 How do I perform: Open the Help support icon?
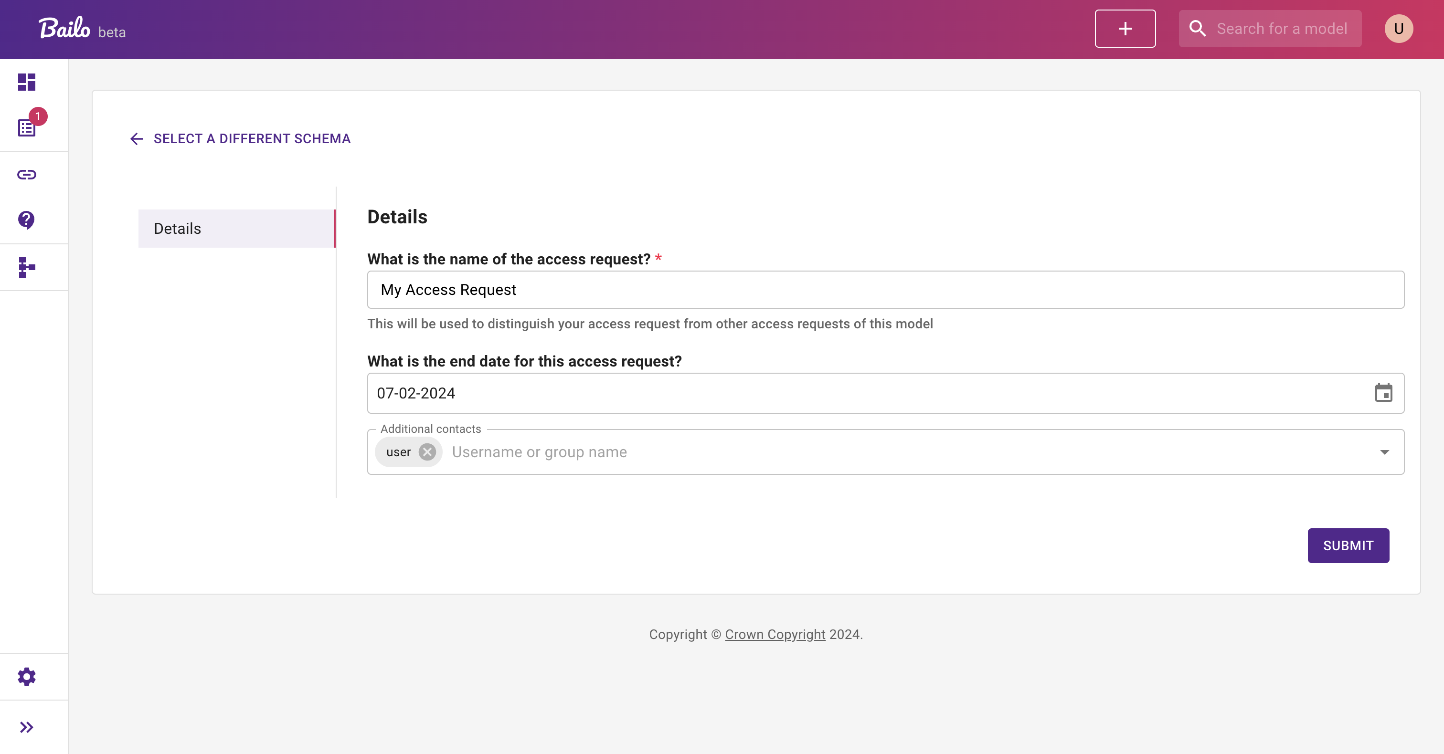tap(26, 220)
